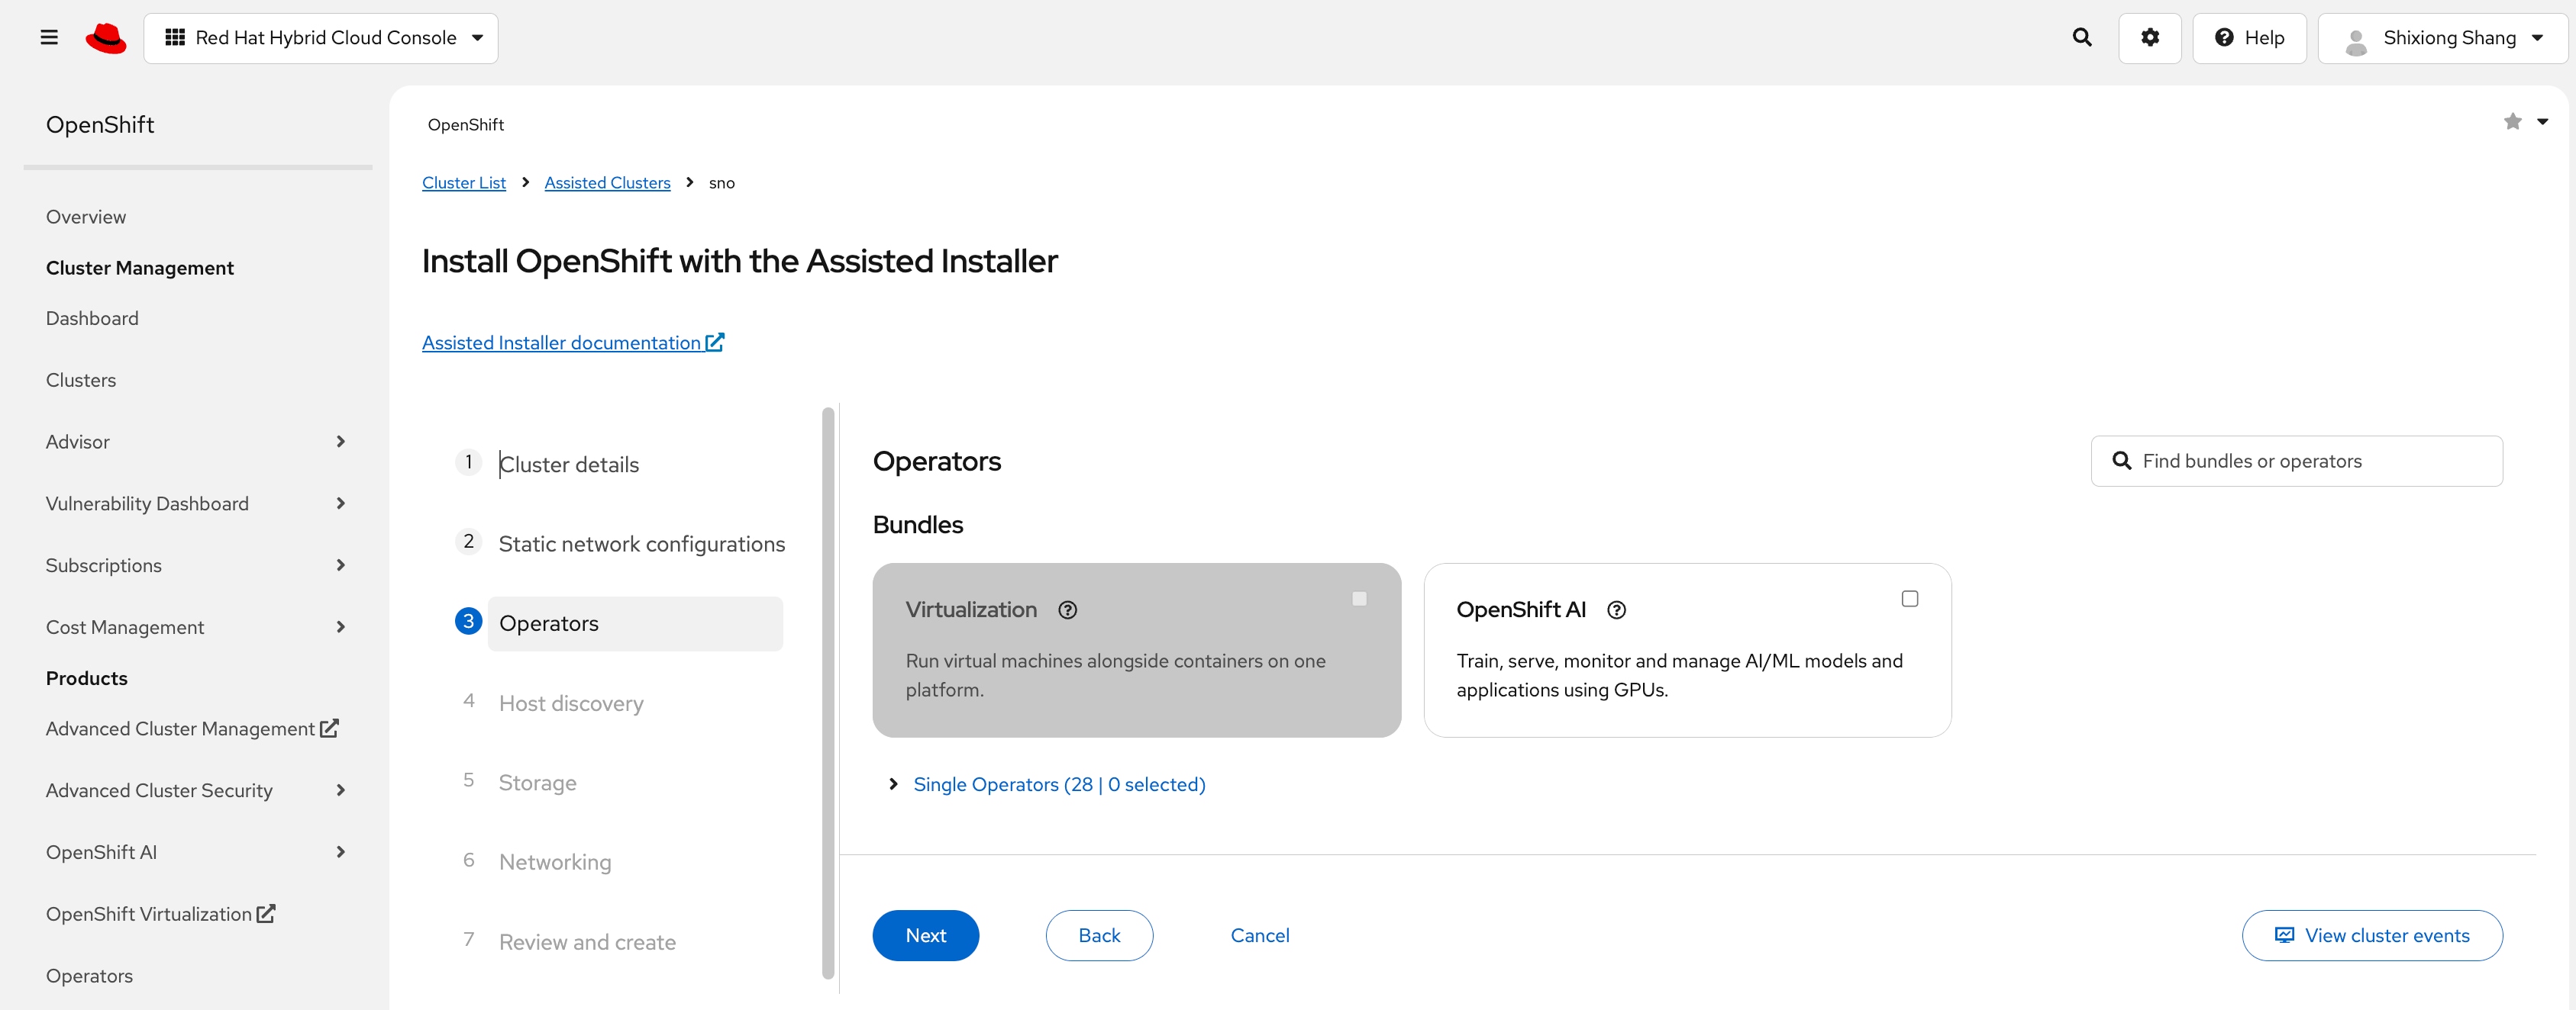
Task: Expand the Subscriptions sidebar section
Action: (341, 565)
